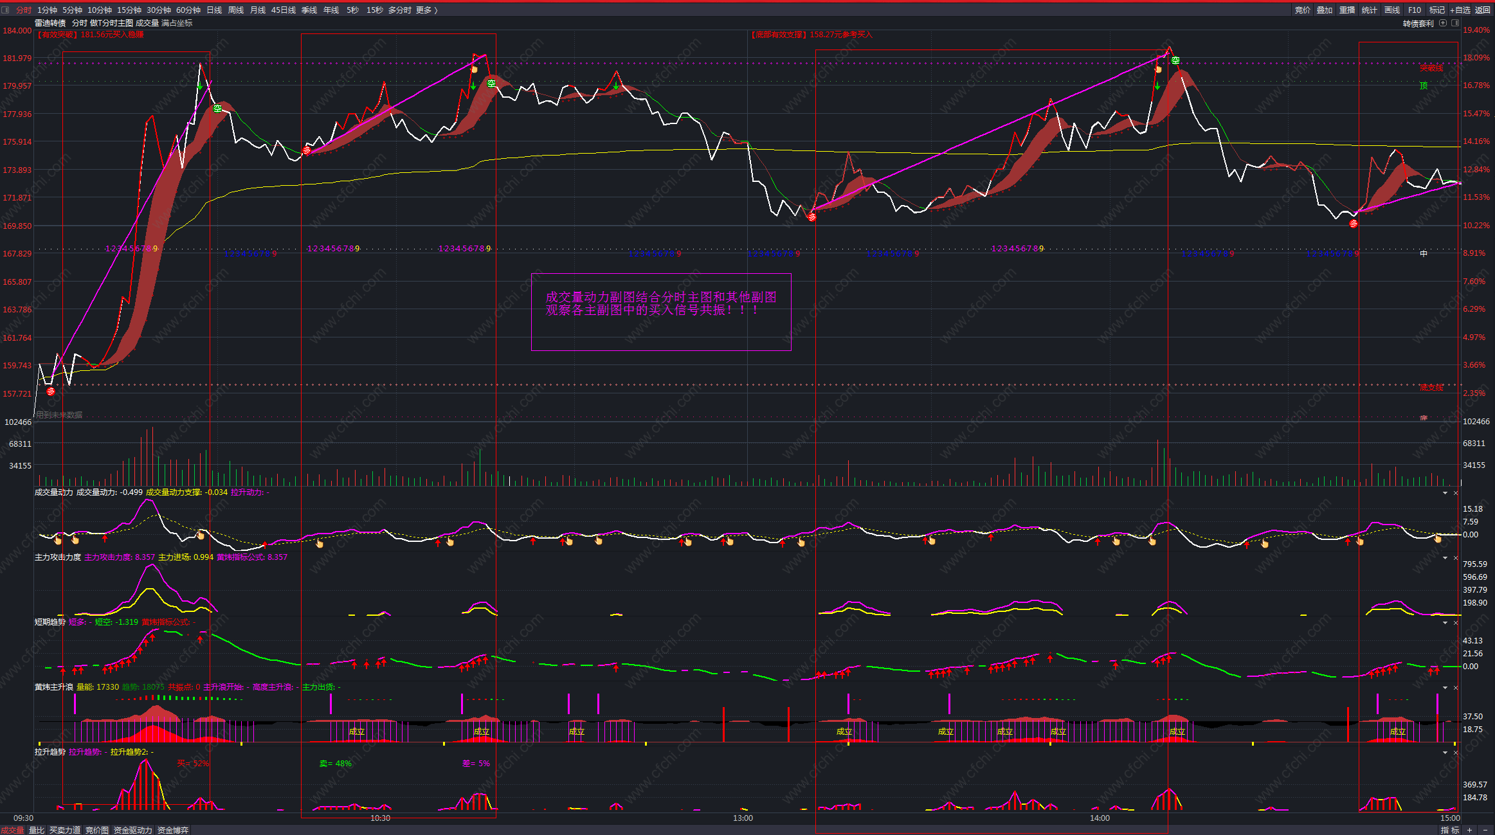This screenshot has height=835, width=1495.
Task: Click the plus button to add indicator pane
Action: [1470, 830]
